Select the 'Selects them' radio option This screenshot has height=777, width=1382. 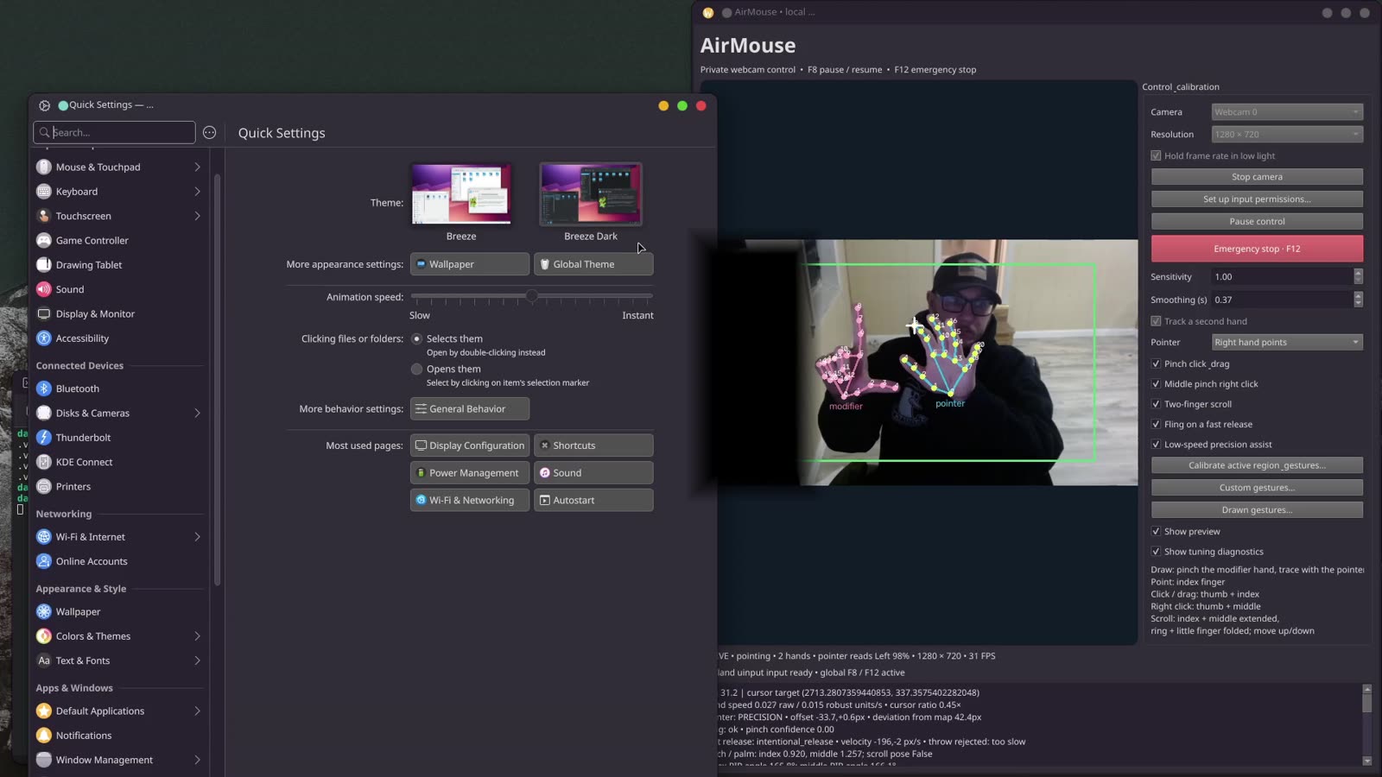click(x=416, y=338)
